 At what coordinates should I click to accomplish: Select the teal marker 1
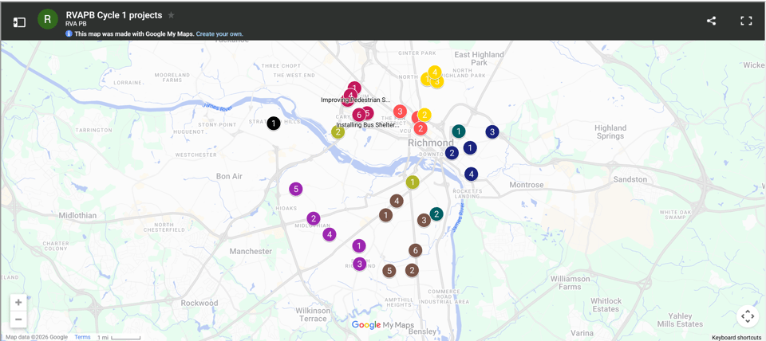point(458,131)
